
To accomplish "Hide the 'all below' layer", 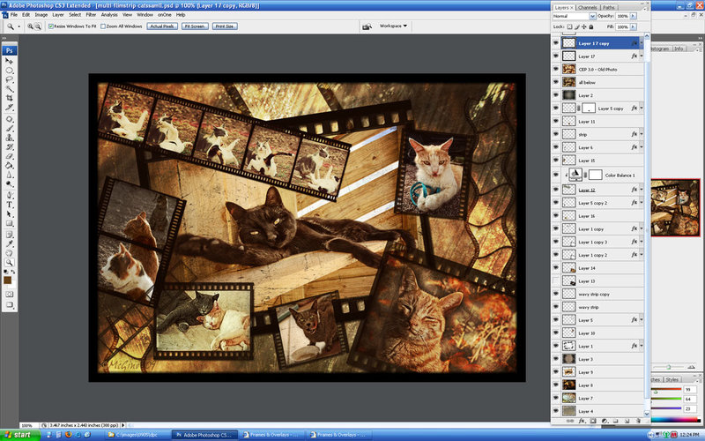I will click(555, 81).
